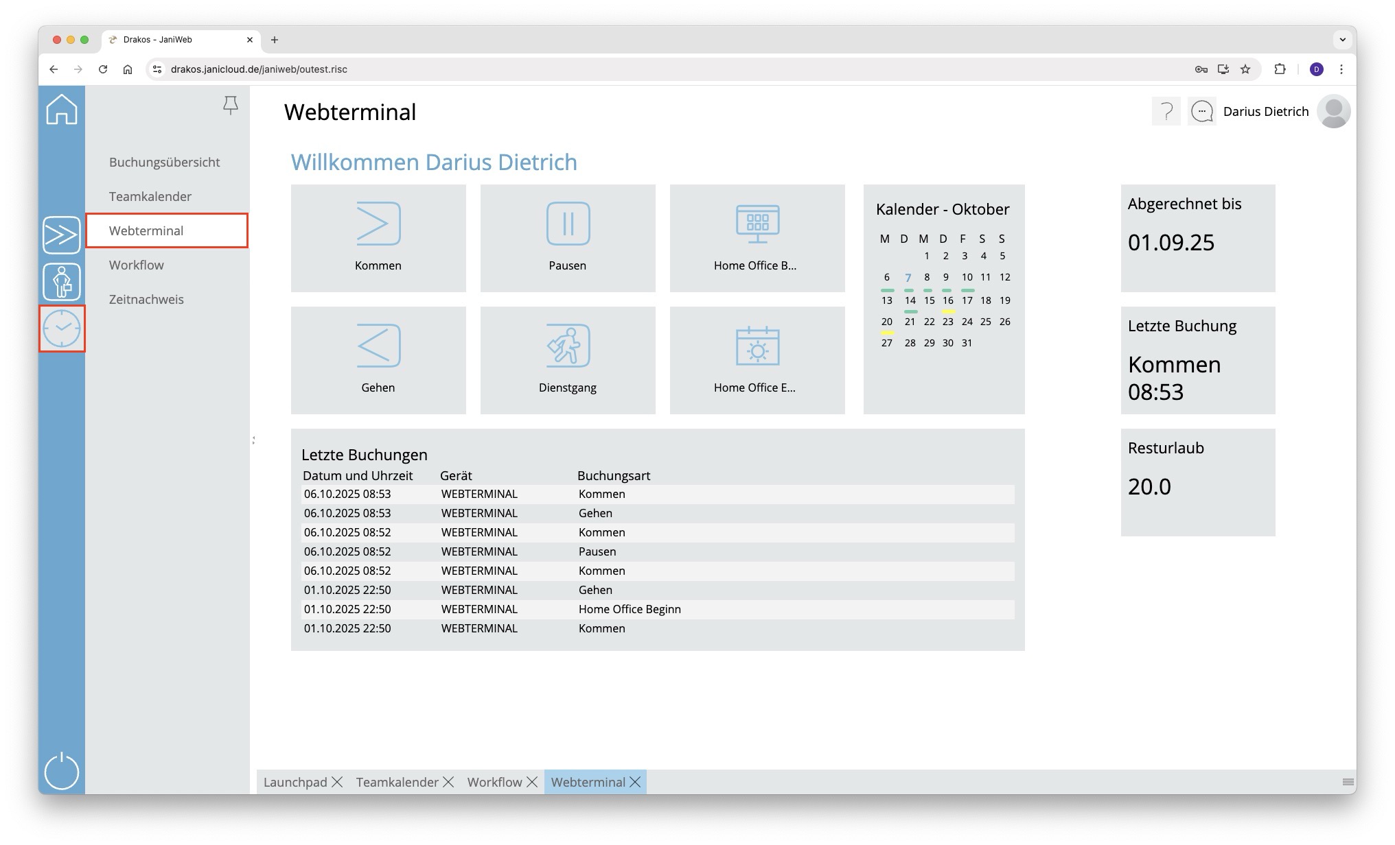
Task: Close the Workflow bottom tab
Action: coord(532,782)
